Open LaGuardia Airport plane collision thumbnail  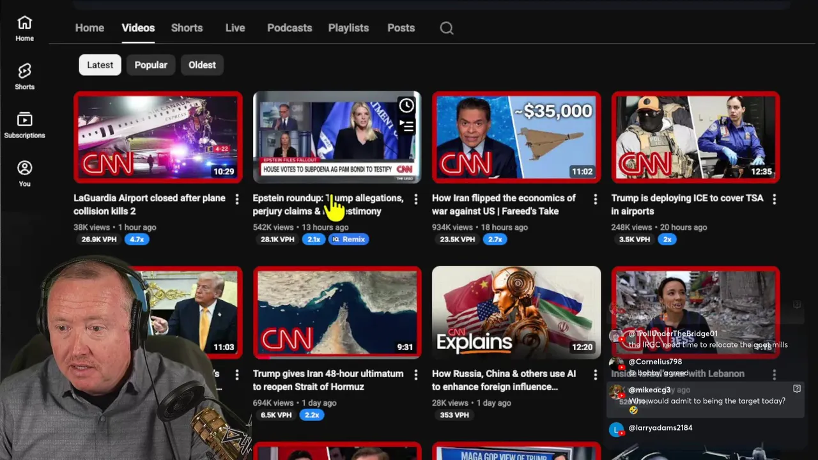coord(158,137)
